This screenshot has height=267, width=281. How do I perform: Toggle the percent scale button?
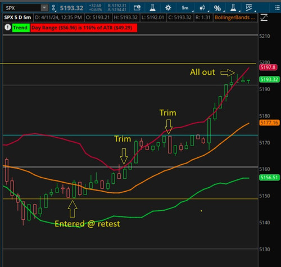(217, 8)
